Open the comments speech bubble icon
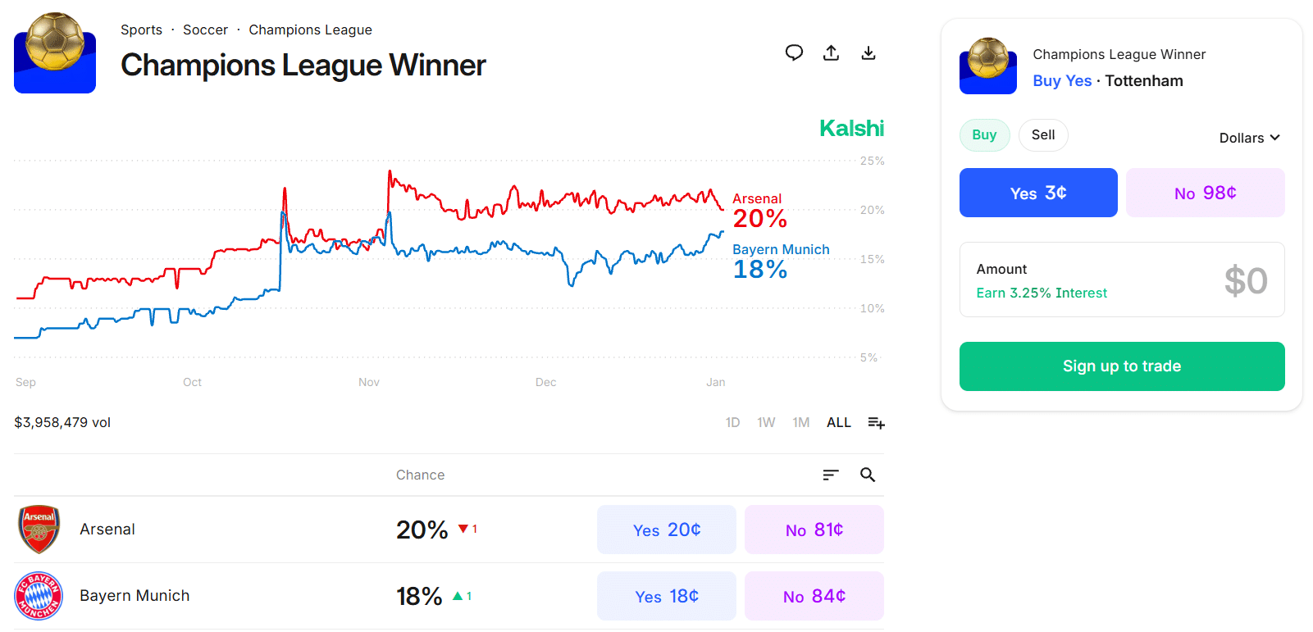 pos(794,53)
